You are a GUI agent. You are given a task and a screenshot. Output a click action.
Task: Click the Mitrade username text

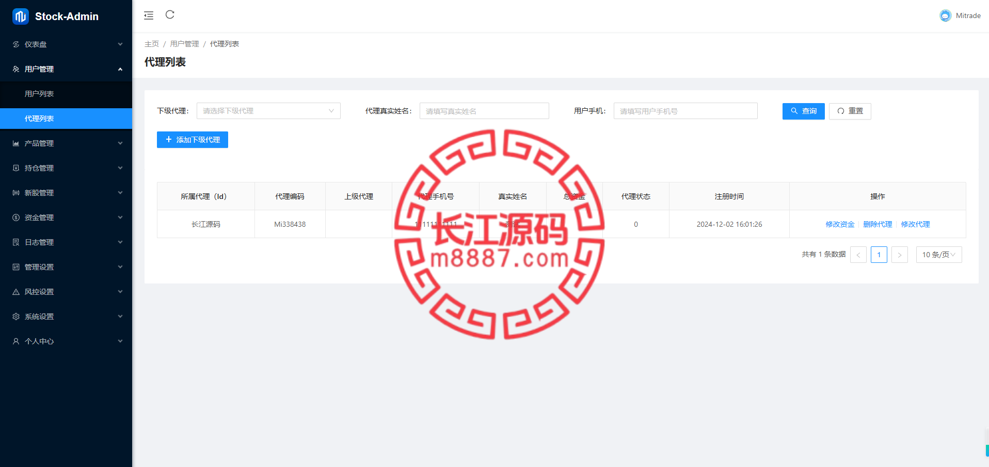(x=968, y=15)
